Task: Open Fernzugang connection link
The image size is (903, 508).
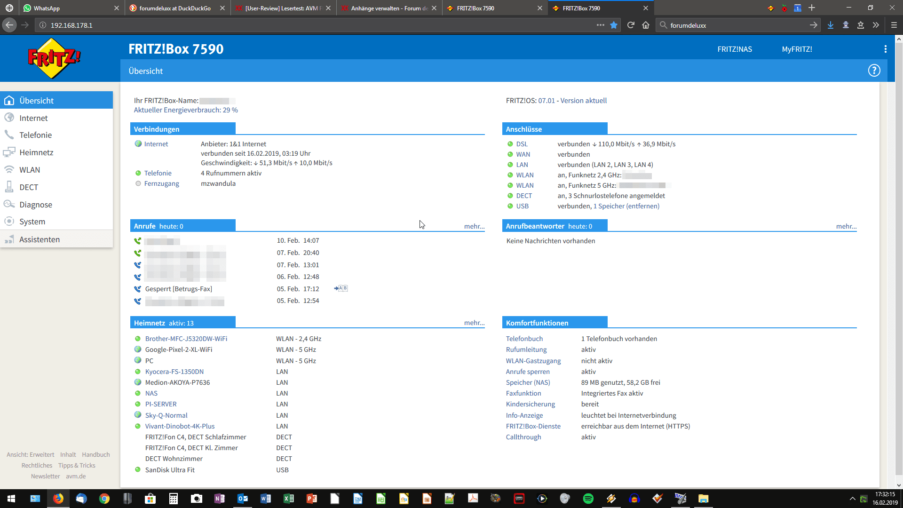Action: point(161,183)
